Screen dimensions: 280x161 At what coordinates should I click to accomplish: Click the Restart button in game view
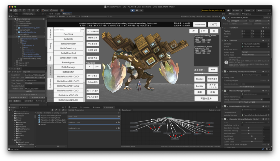[200, 79]
